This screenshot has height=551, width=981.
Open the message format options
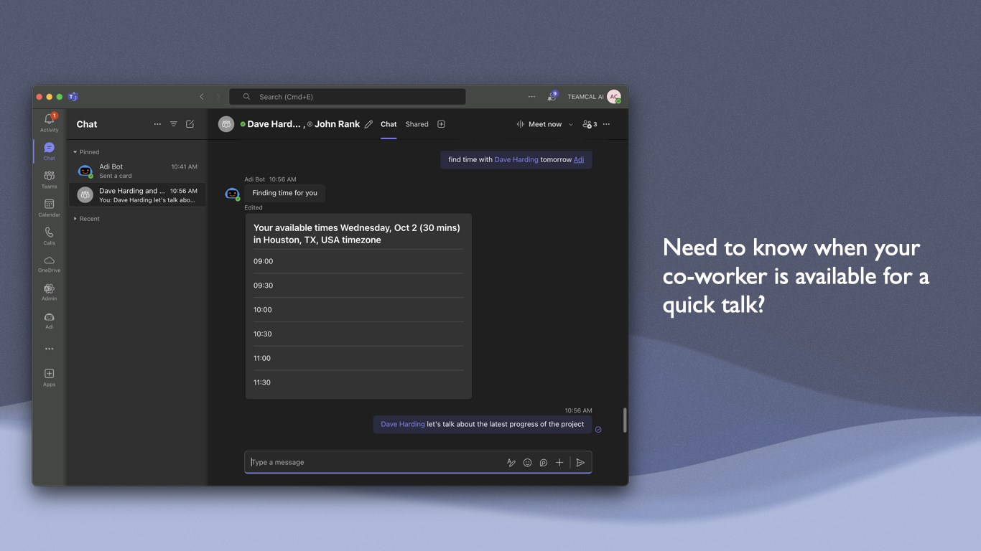(x=511, y=463)
